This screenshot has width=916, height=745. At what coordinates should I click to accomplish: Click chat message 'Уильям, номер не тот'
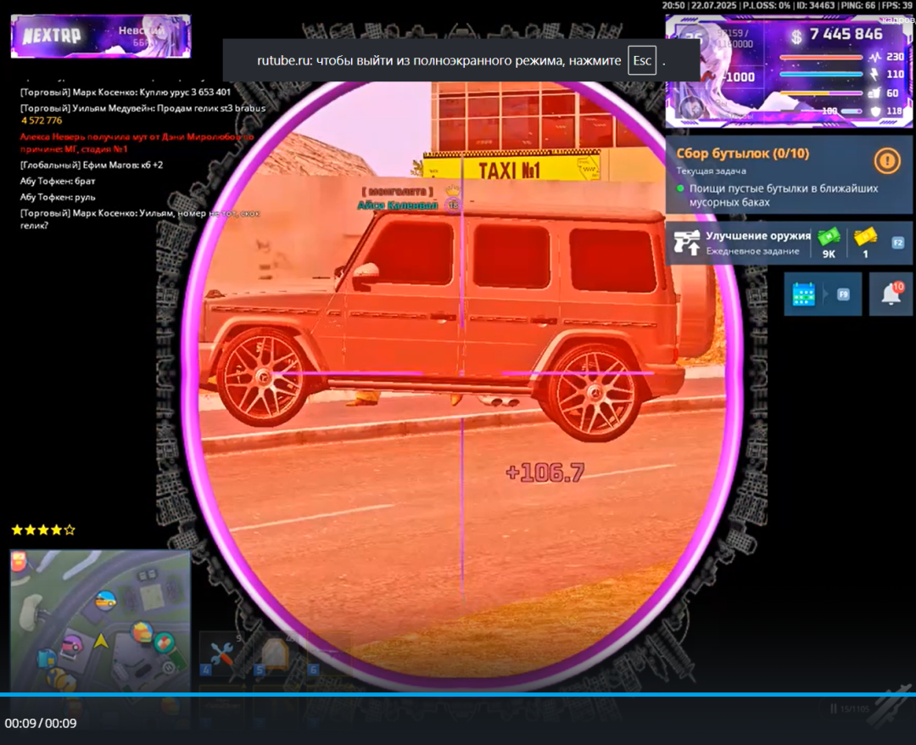140,219
